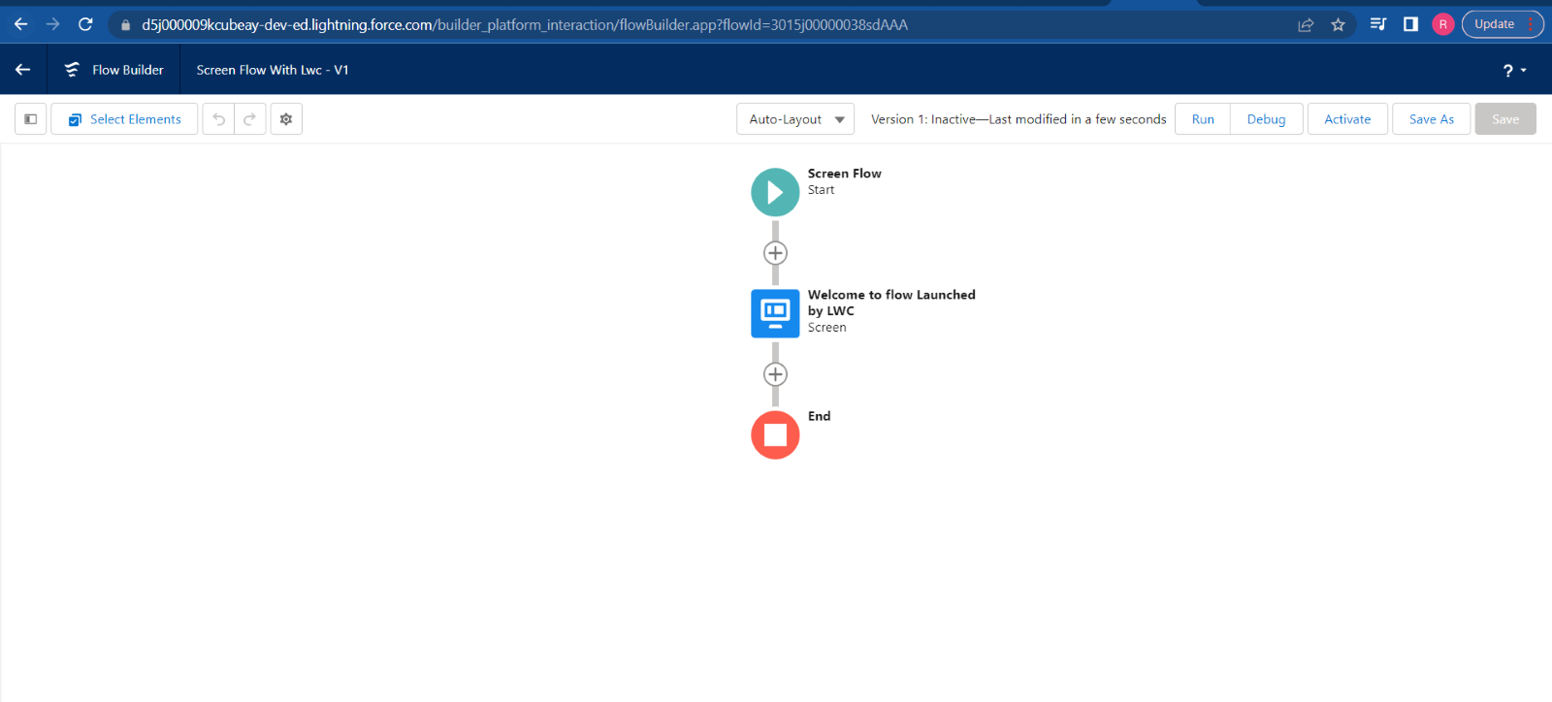The width and height of the screenshot is (1552, 702).
Task: Click the Undo arrow icon
Action: 219,119
